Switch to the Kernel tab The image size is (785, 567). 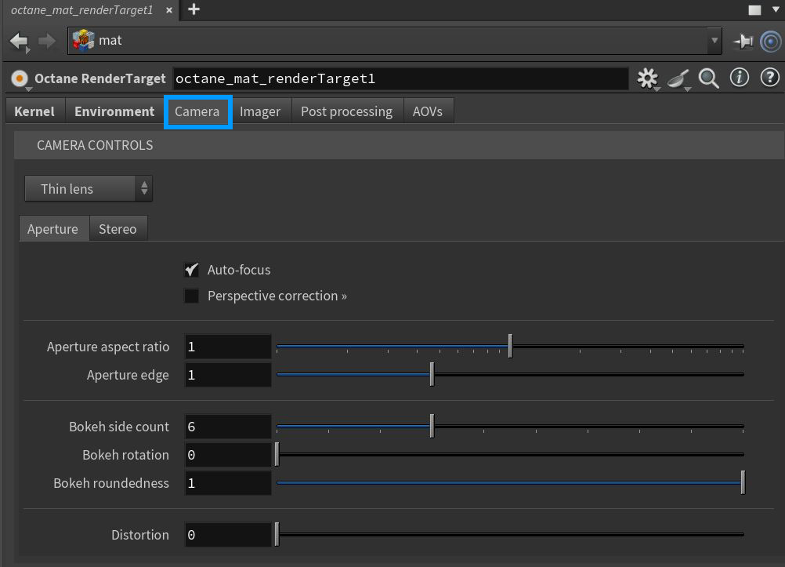point(34,111)
